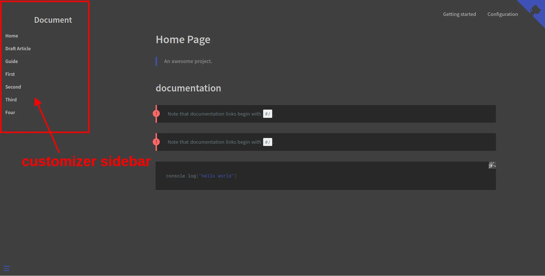545x276 pixels.
Task: Click the Home Page heading anchor
Action: (183, 39)
